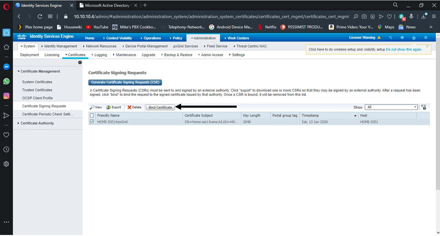Screen dimensions: 440x236
Task: Go back to previous page
Action: 19,17
